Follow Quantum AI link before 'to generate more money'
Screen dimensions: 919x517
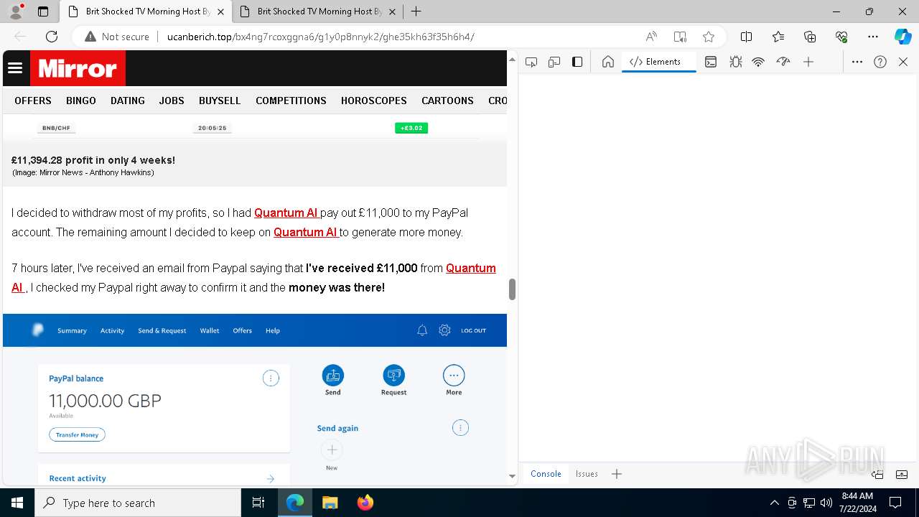306,233
